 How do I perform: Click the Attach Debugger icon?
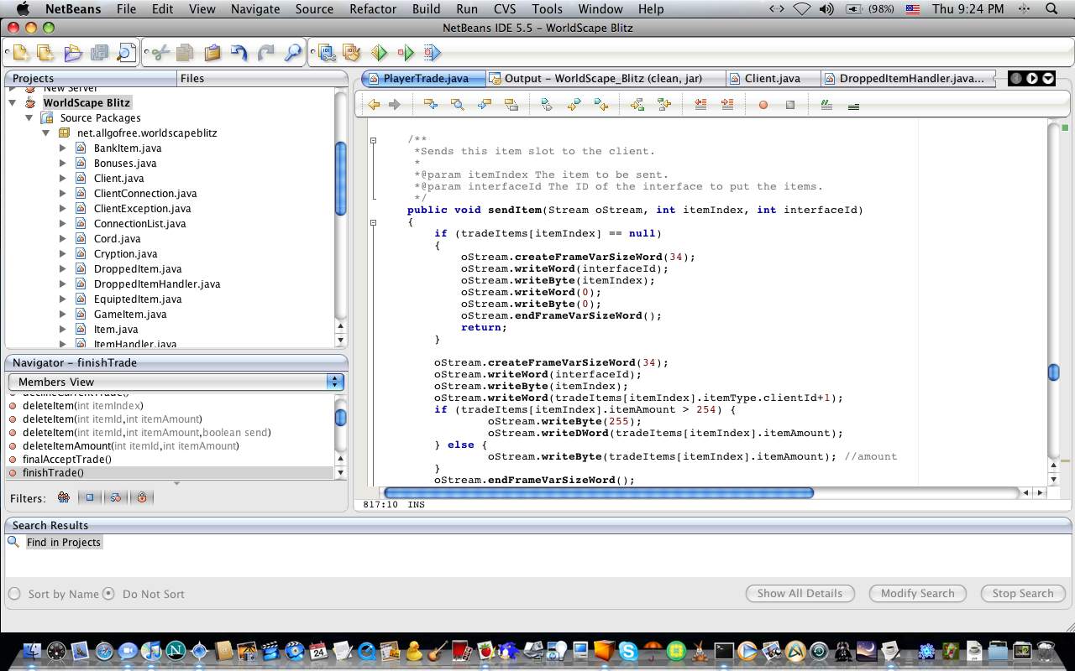click(x=432, y=53)
